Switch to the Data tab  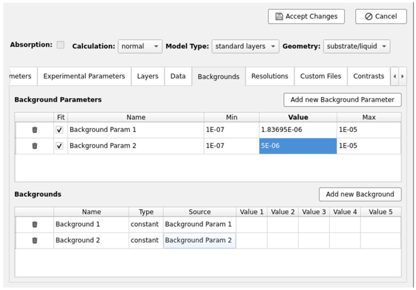[178, 76]
